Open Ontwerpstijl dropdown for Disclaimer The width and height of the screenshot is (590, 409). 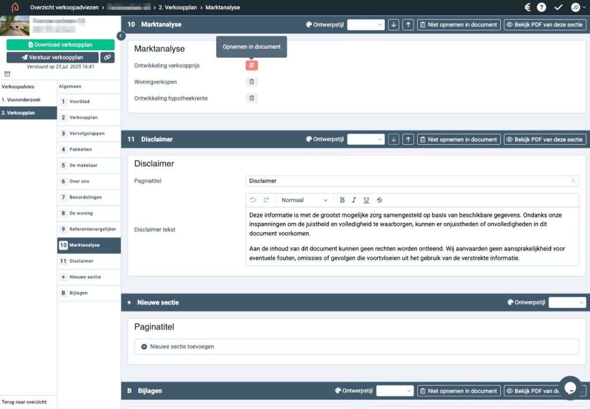coord(366,139)
